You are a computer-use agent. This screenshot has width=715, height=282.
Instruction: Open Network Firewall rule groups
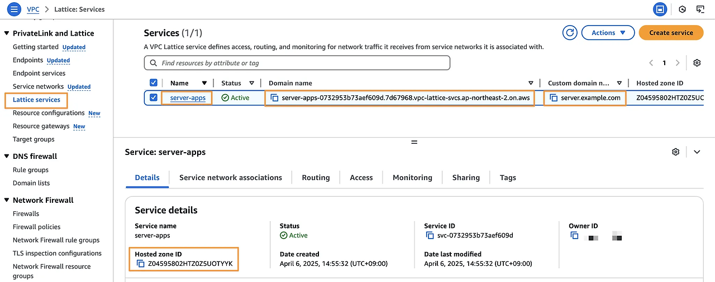[x=56, y=240]
